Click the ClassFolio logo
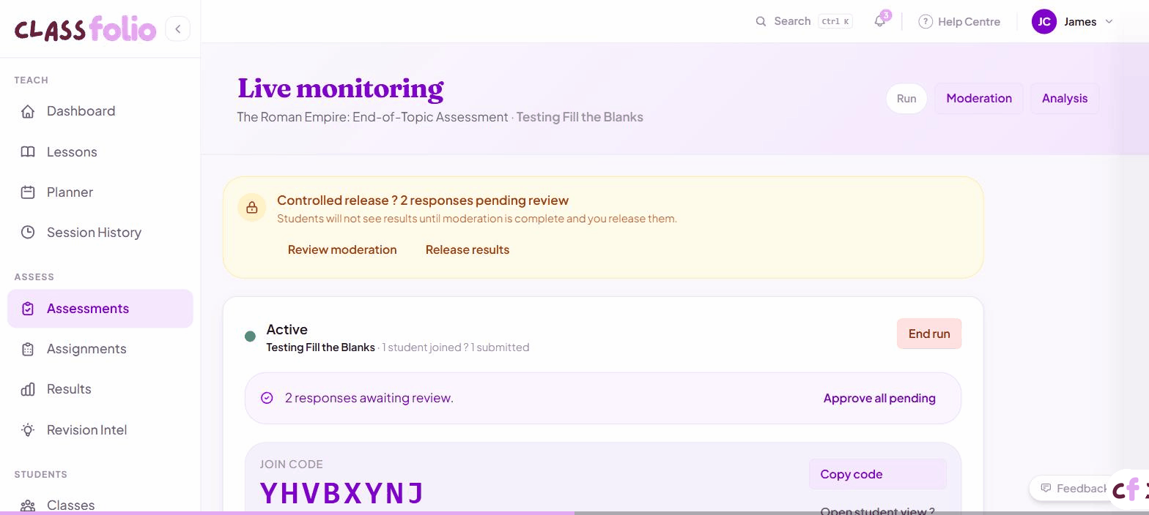Viewport: 1149px width, 515px height. pos(85,29)
